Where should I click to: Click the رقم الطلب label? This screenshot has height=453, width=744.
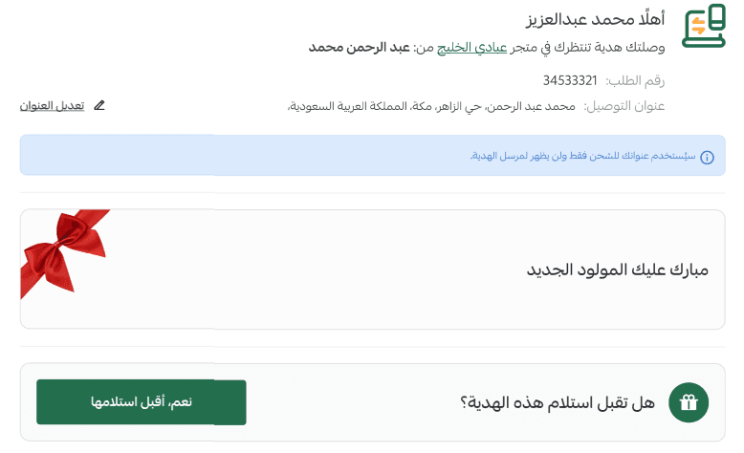click(x=635, y=80)
